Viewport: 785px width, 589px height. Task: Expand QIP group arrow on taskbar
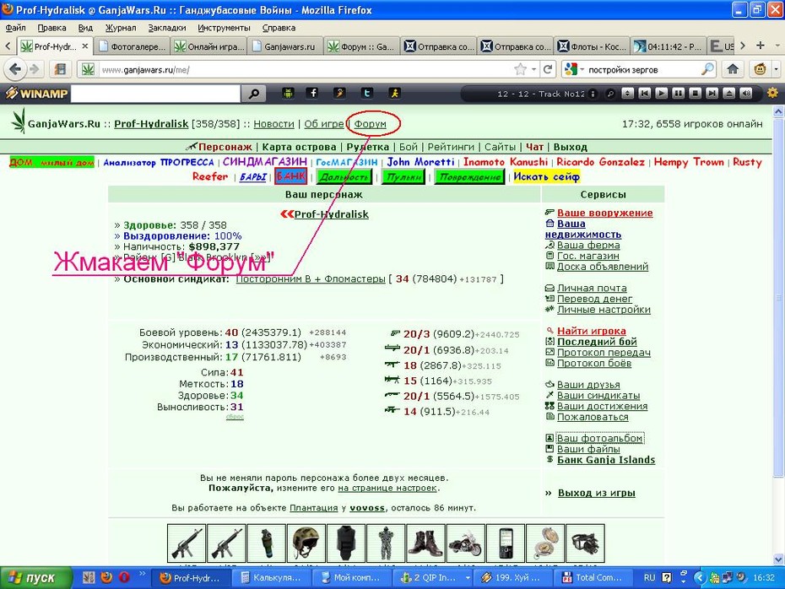point(468,577)
